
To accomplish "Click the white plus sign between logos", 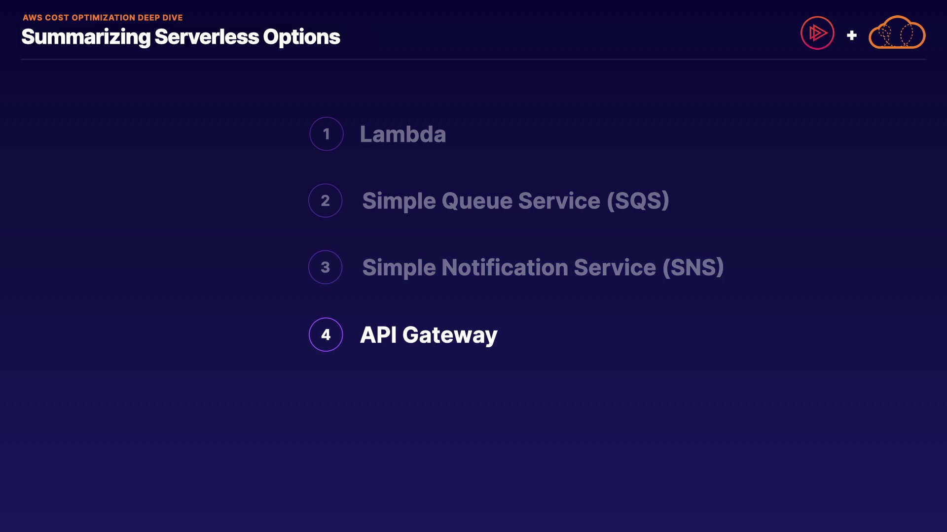I will click(x=851, y=35).
